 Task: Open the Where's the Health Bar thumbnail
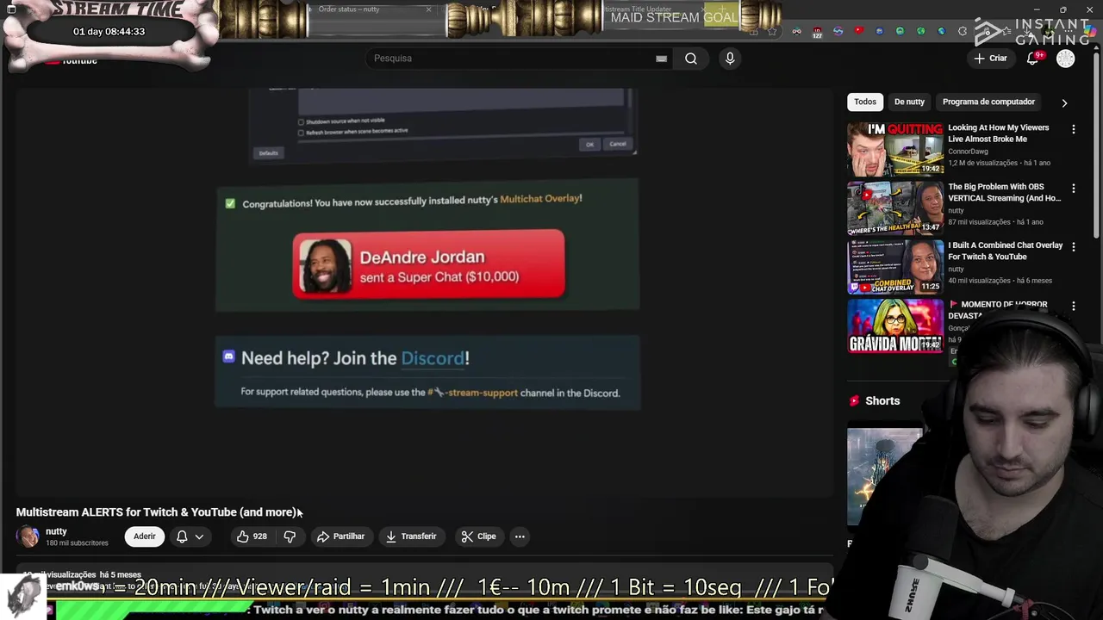(895, 208)
